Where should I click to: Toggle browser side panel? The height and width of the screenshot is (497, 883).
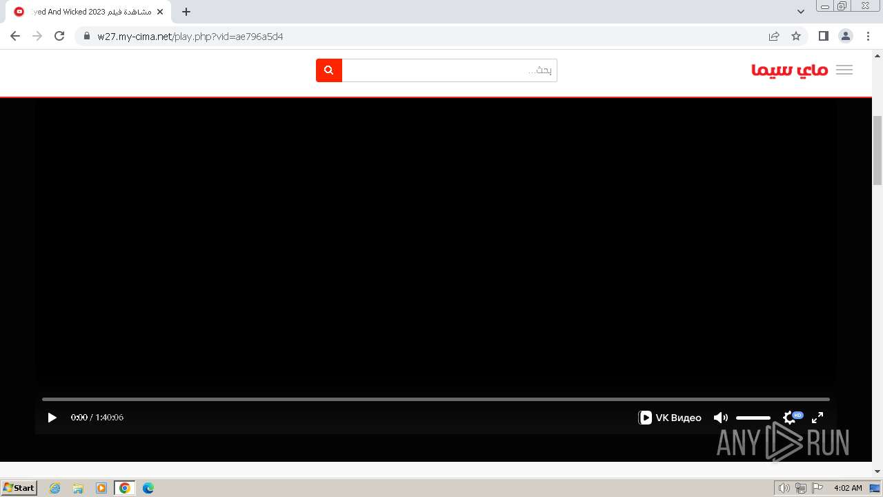[x=823, y=36]
